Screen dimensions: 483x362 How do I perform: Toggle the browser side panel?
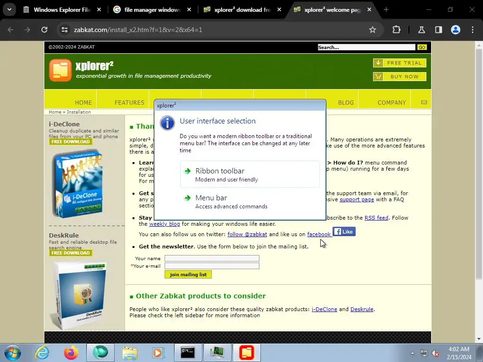[x=438, y=30]
